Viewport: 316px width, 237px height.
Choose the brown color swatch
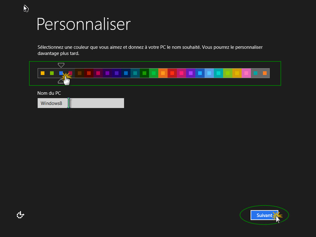coord(80,73)
